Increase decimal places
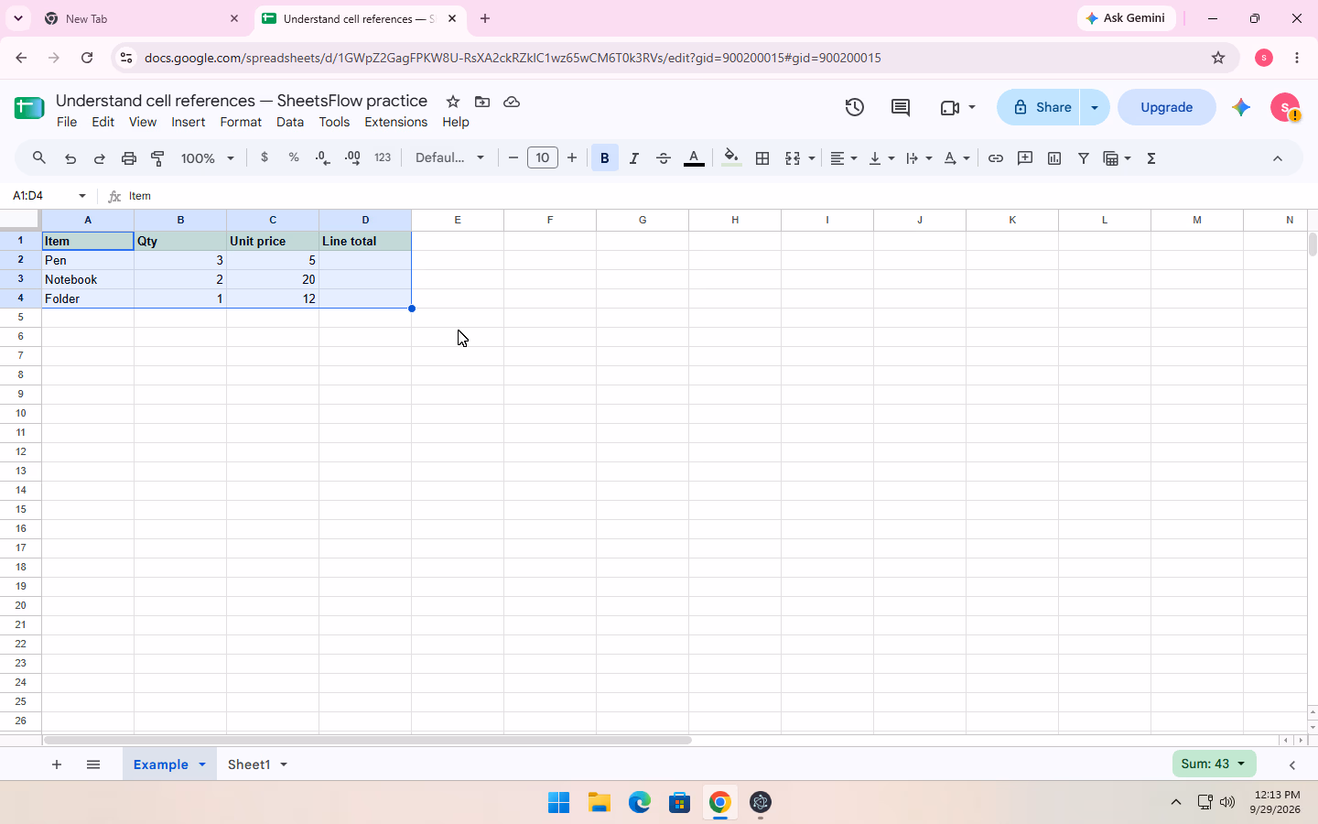 click(x=352, y=157)
